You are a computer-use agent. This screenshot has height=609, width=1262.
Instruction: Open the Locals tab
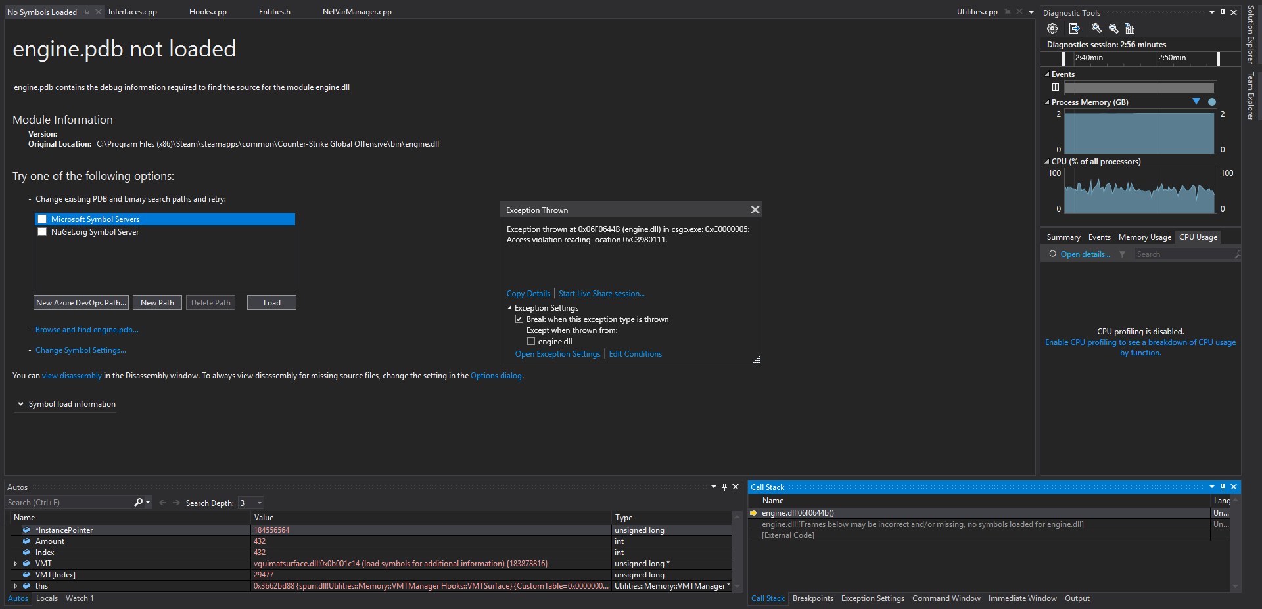coord(47,598)
